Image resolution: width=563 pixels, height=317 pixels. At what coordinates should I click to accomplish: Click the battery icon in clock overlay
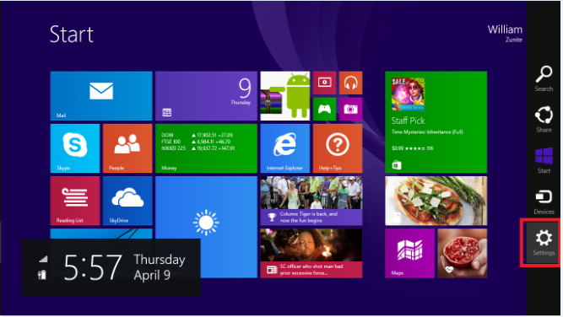[42, 275]
